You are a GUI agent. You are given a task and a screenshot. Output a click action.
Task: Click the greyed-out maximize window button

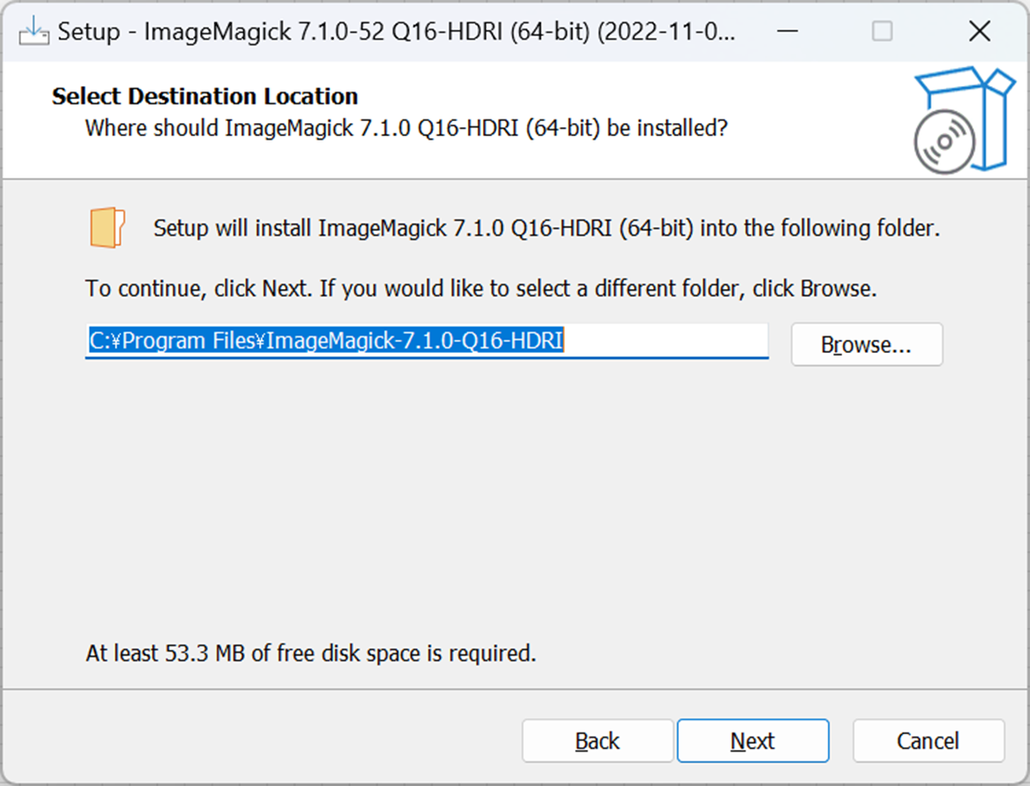point(882,32)
